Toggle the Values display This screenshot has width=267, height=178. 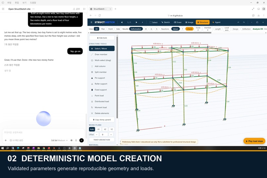click(175, 29)
